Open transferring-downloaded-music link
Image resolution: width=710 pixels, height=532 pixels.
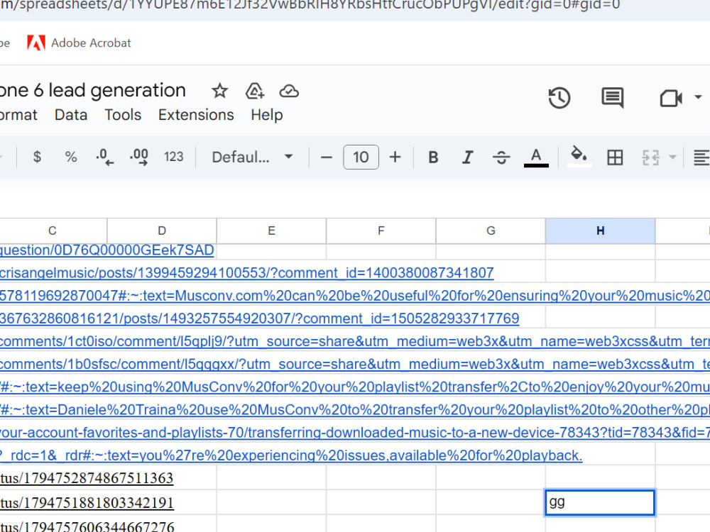click(355, 433)
